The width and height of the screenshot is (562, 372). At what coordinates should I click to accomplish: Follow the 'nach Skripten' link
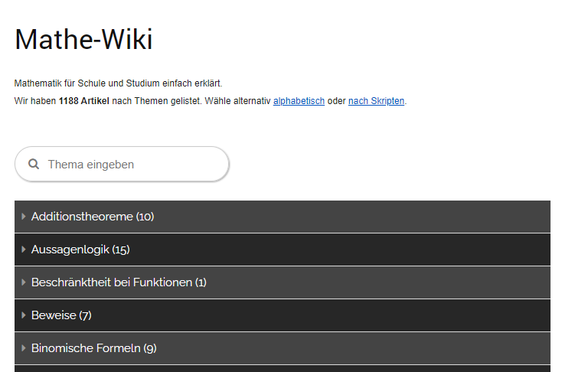(377, 101)
